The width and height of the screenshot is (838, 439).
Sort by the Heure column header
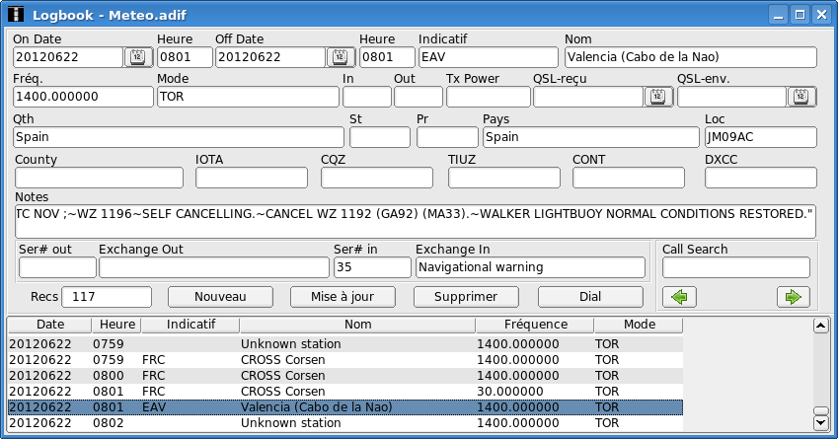click(x=116, y=325)
